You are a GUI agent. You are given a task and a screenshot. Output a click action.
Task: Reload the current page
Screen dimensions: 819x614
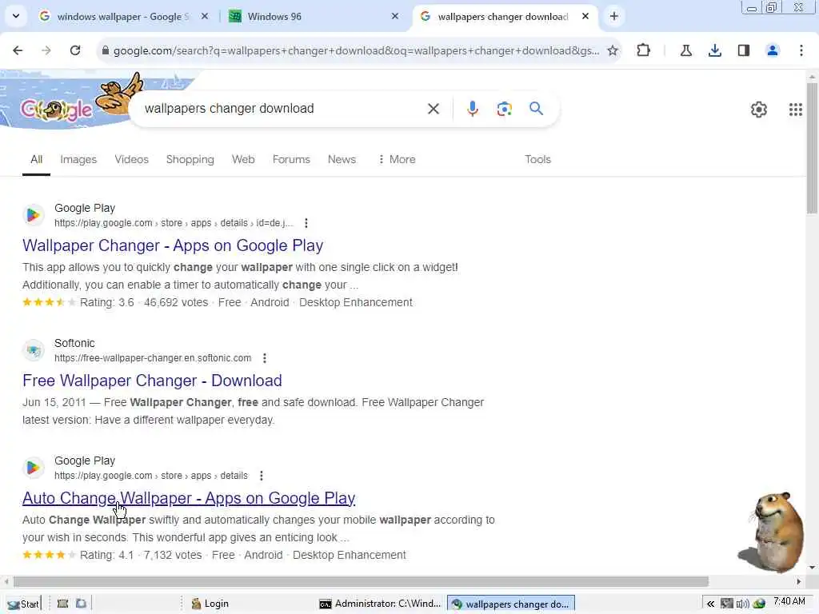point(75,50)
